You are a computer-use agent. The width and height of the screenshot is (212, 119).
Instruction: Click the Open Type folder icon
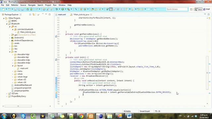(92, 9)
